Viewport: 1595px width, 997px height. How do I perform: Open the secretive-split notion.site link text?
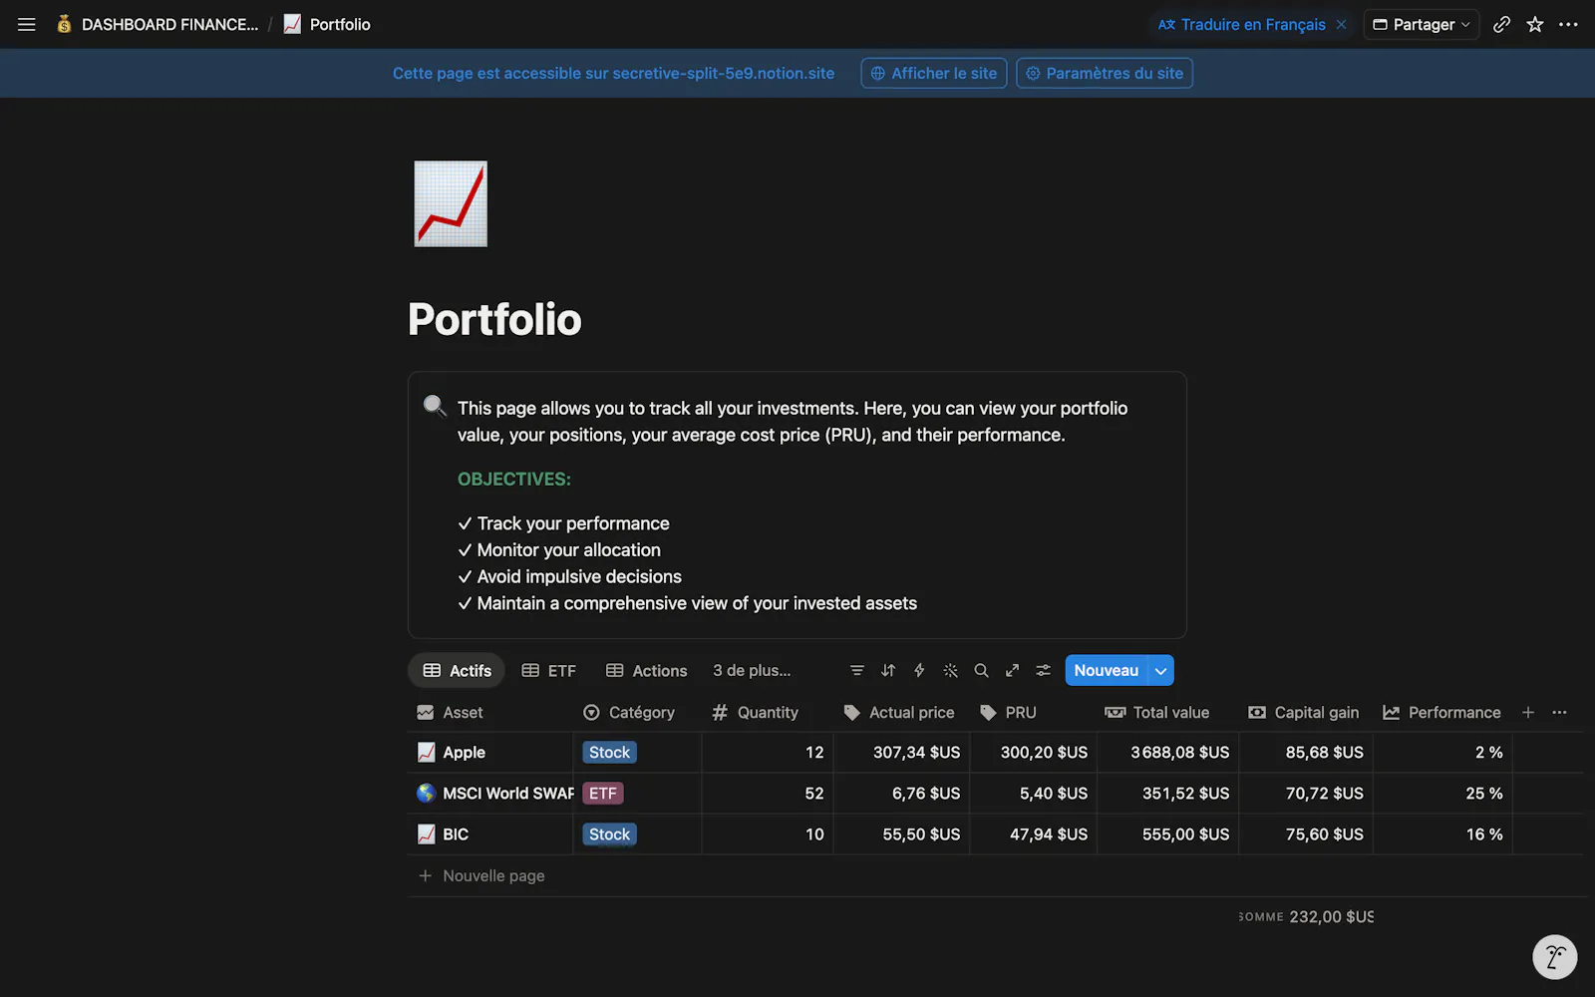(724, 73)
